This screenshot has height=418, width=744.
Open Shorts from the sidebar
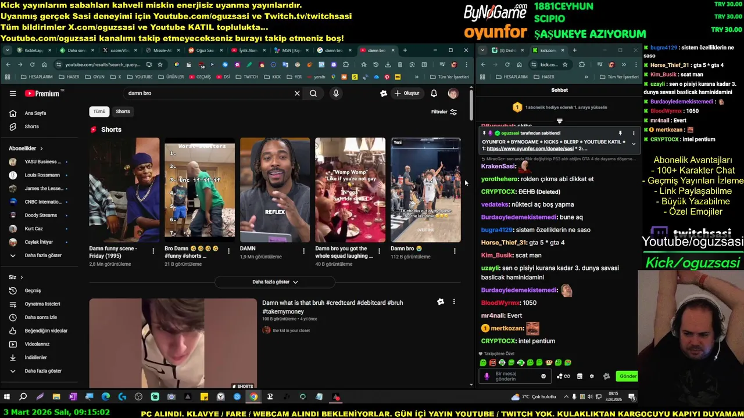tap(31, 127)
